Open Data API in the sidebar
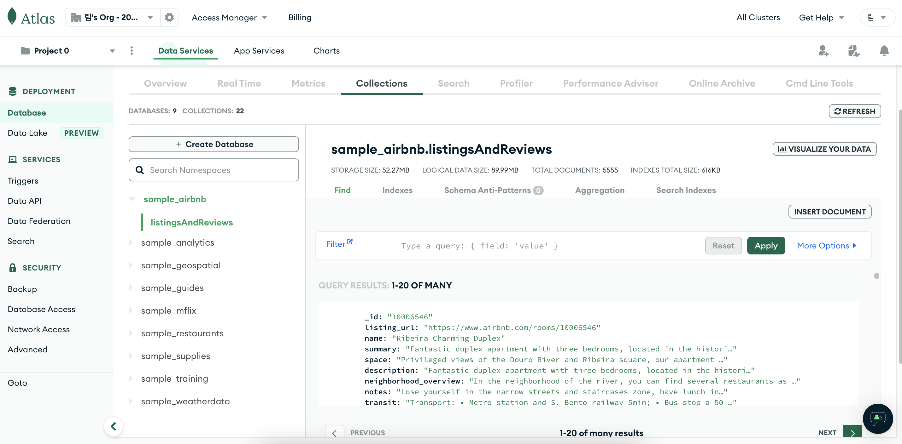 coord(25,201)
